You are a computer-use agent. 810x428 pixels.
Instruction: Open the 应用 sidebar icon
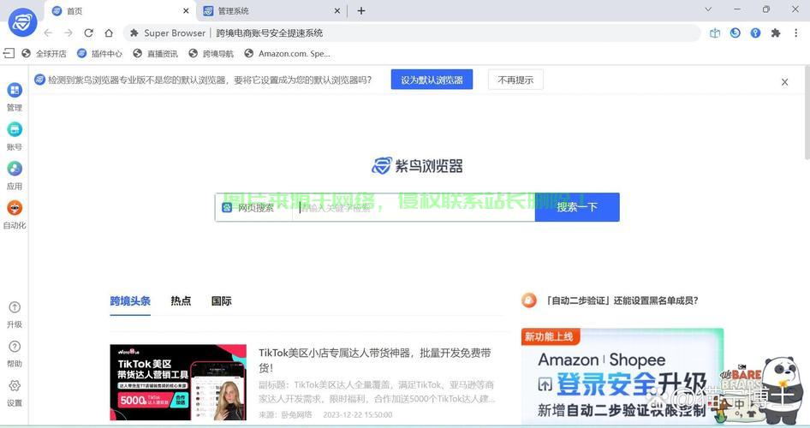(x=15, y=169)
